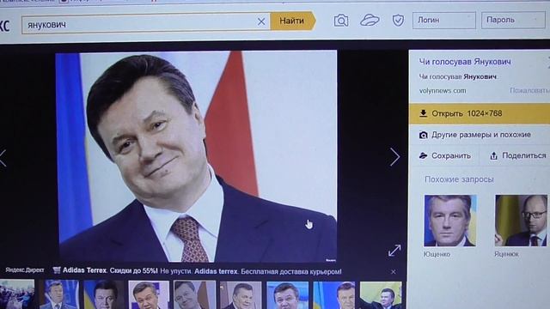Select Другие размеры и похожие
This screenshot has height=309, width=550.
(x=480, y=135)
